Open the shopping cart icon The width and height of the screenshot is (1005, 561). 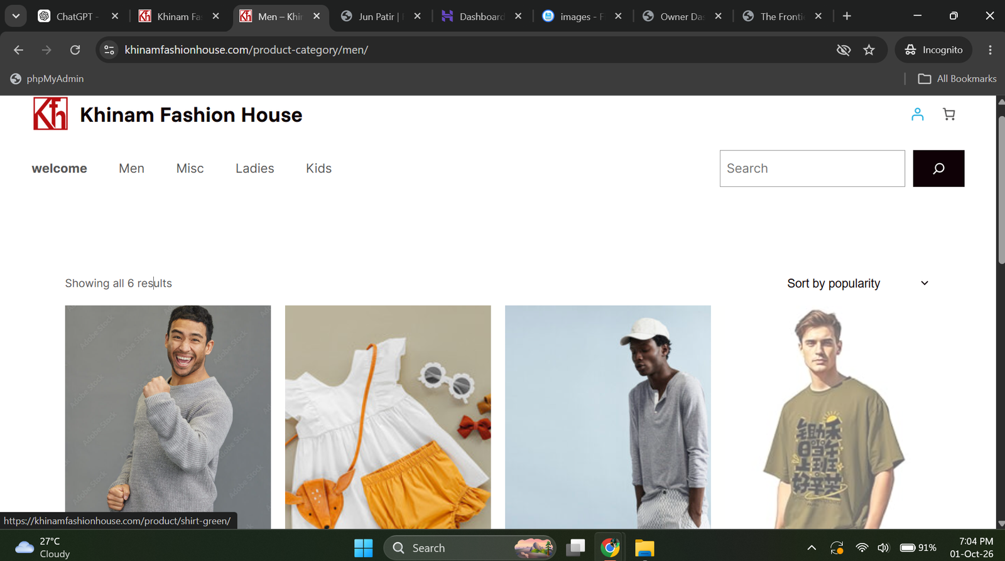click(x=949, y=114)
